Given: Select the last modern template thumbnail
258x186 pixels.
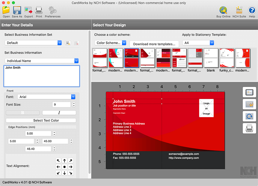Looking at the screenshot, I should (x=243, y=58).
